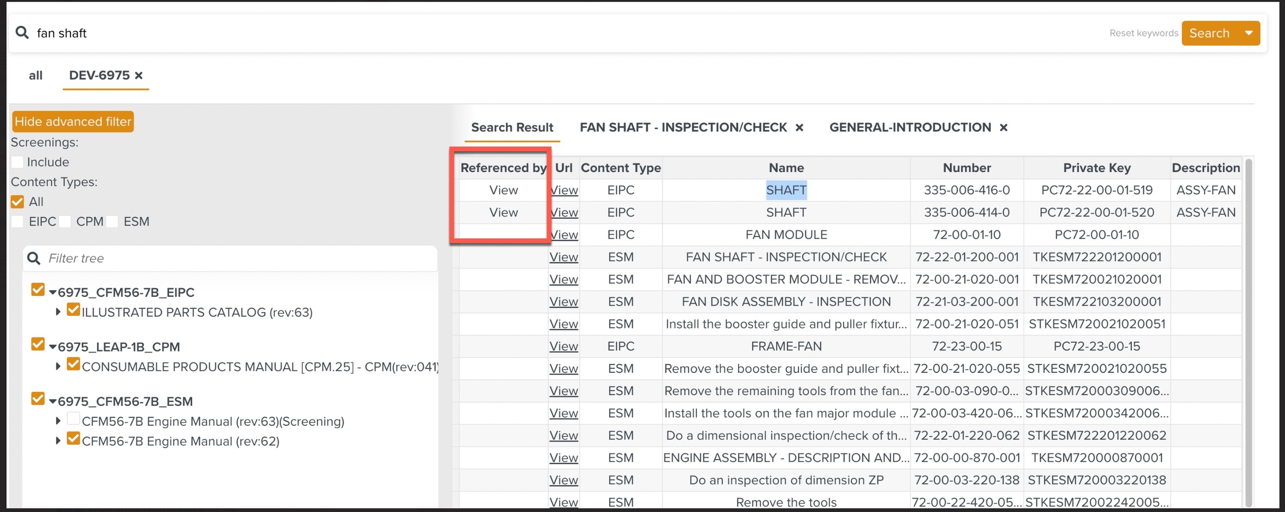This screenshot has width=1285, height=512.
Task: Sort by the Referenced by column header
Action: click(503, 167)
